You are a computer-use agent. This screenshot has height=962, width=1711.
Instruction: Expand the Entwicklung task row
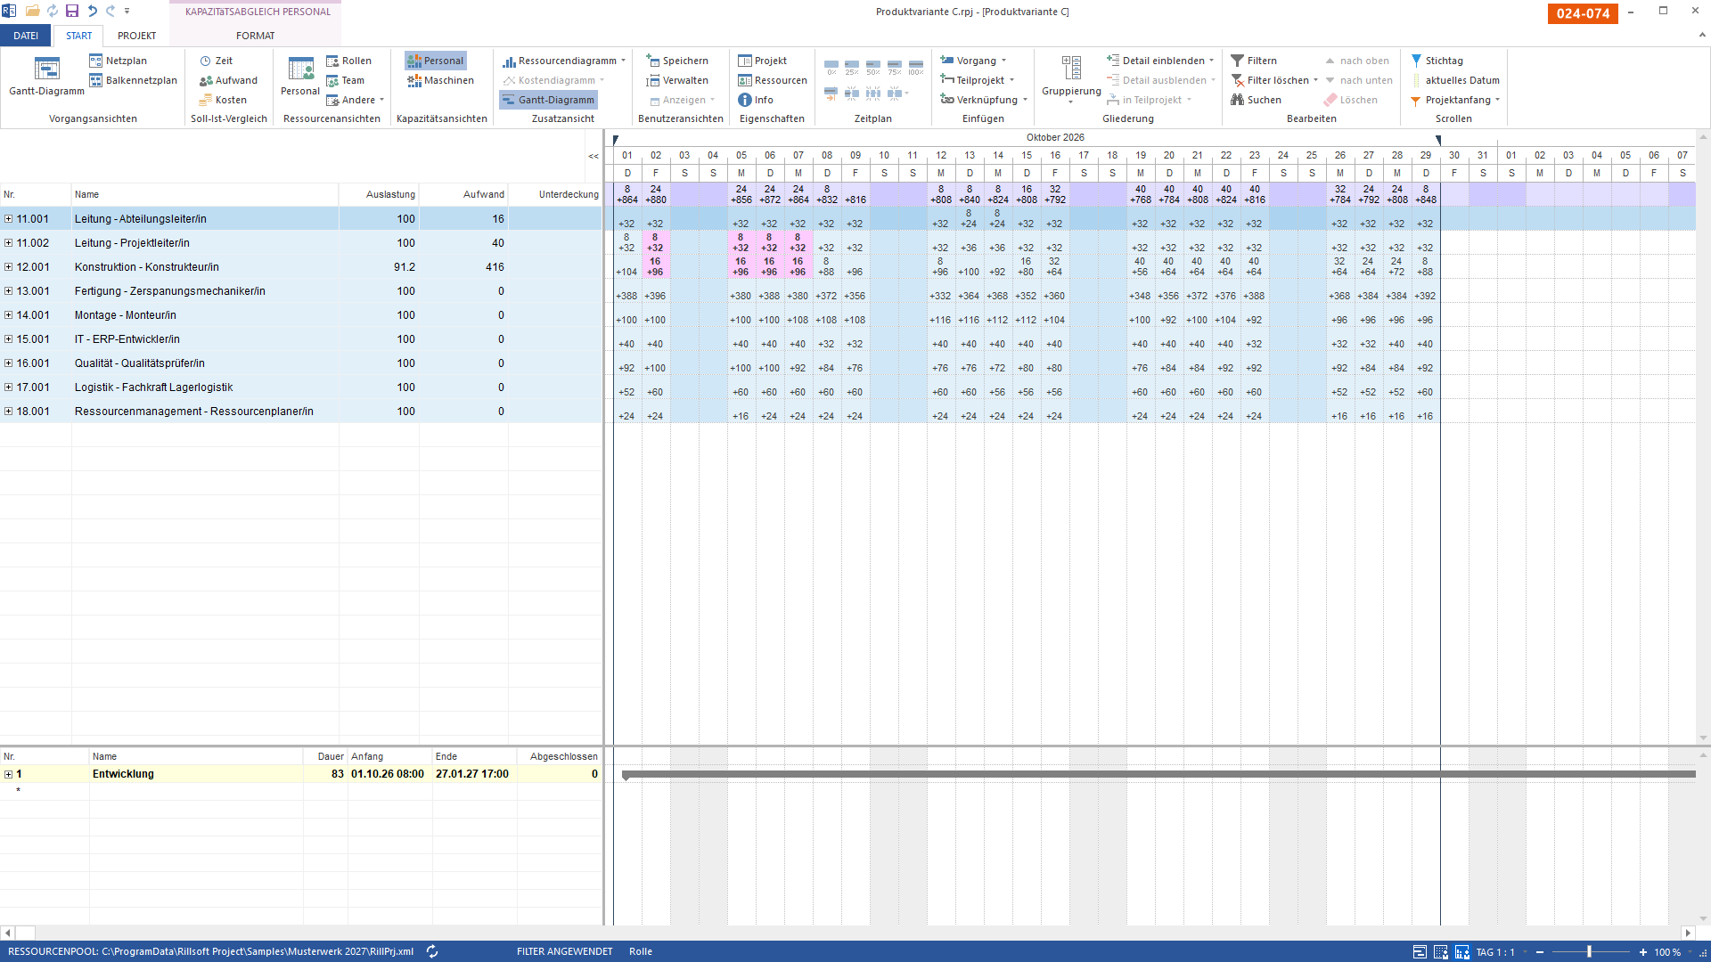8,774
